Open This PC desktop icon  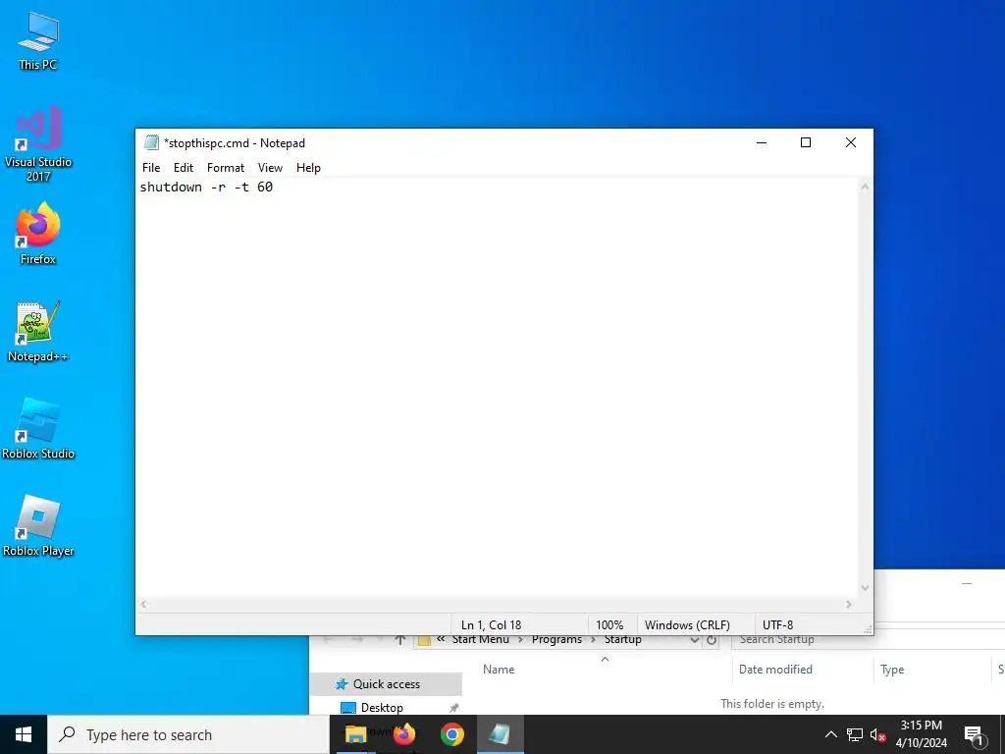coord(38,41)
